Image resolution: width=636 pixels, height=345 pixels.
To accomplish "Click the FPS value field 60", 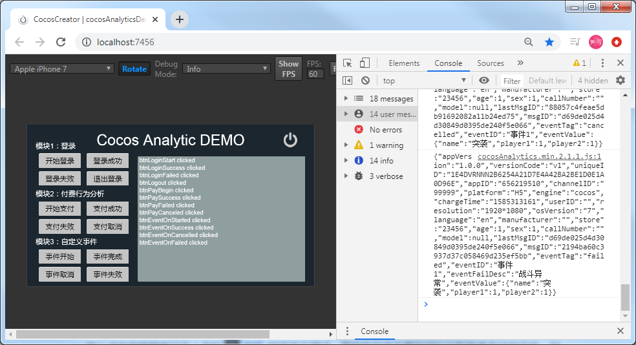I will pyautogui.click(x=315, y=74).
